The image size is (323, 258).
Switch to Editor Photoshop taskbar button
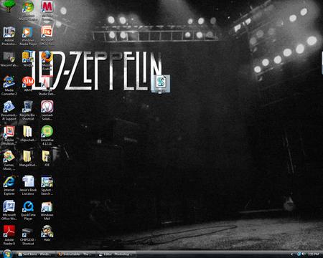pos(117,254)
